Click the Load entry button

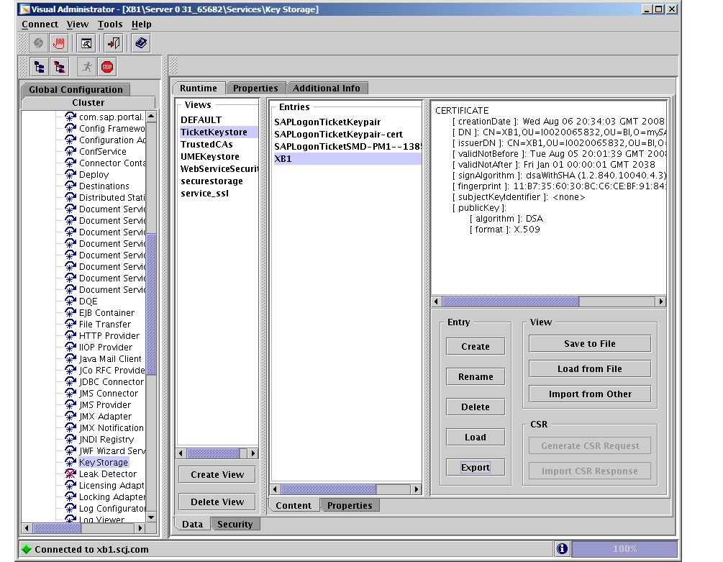coord(476,437)
